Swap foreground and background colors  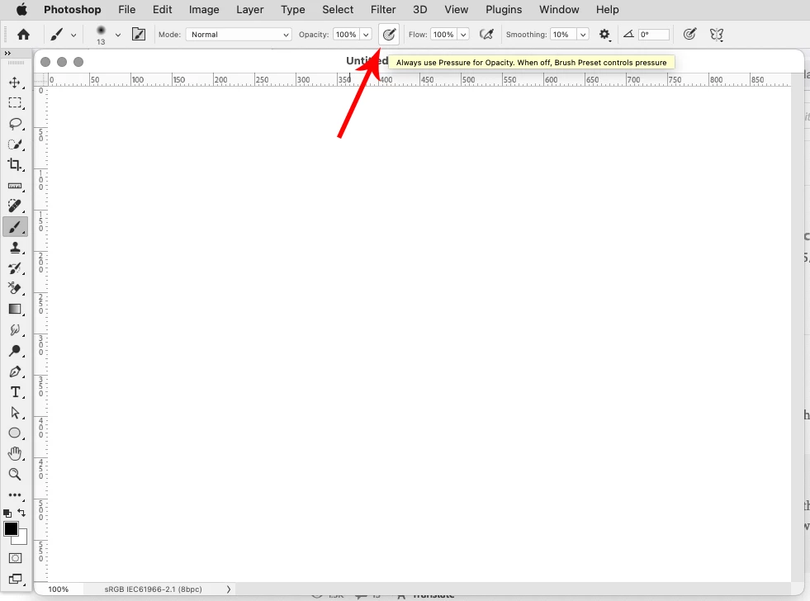(21, 513)
